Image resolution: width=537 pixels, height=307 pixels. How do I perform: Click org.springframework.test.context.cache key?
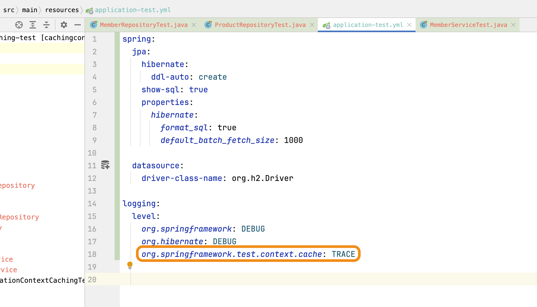232,254
